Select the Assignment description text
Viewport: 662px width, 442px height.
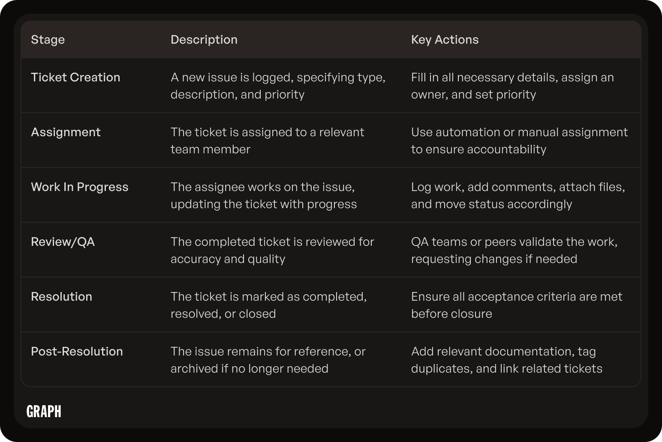click(267, 140)
